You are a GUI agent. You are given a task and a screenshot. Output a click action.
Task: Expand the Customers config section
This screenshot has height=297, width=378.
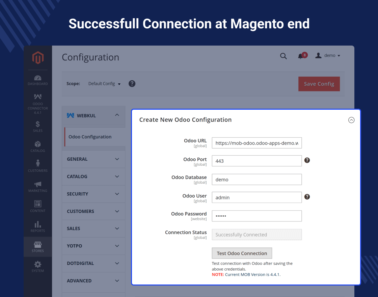[93, 211]
